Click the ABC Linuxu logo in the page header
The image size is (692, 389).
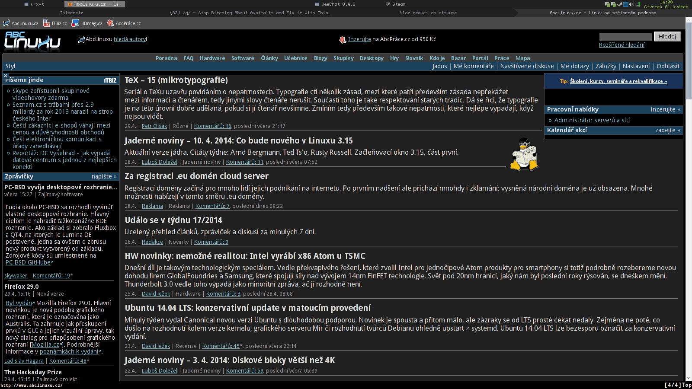click(x=32, y=41)
